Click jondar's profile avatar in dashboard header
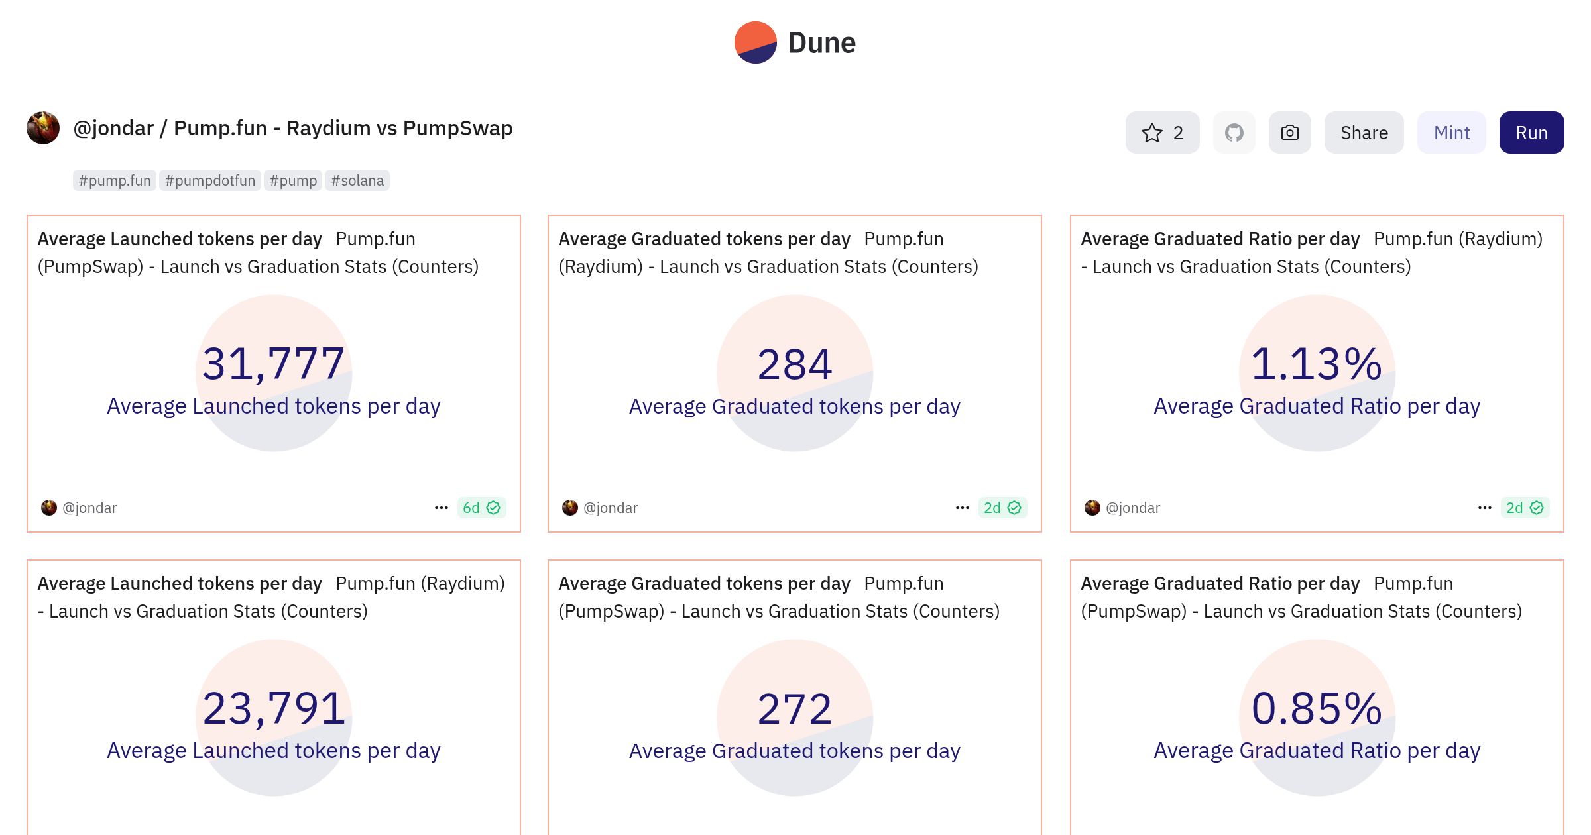1591x835 pixels. [43, 128]
